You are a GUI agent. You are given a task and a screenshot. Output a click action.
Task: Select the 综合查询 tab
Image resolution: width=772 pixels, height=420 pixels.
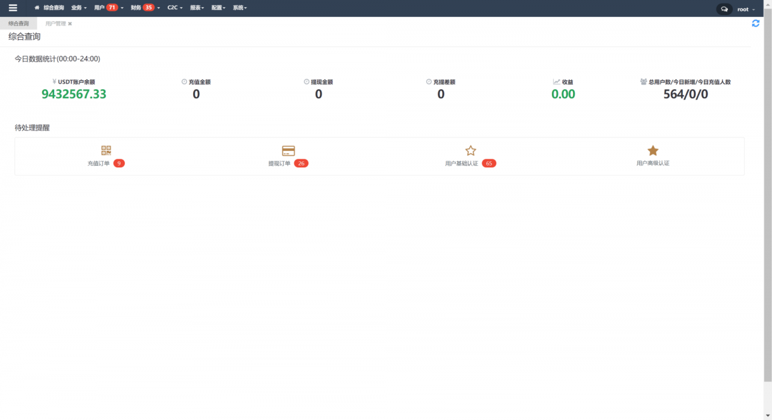point(18,24)
